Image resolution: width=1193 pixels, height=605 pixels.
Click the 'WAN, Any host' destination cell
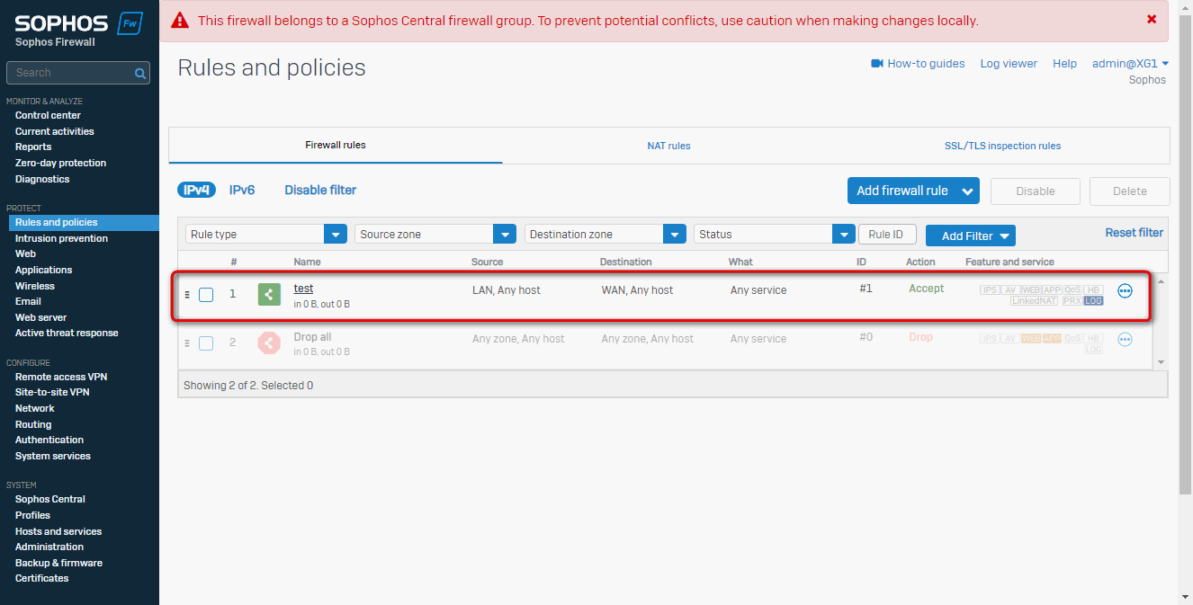coord(637,290)
